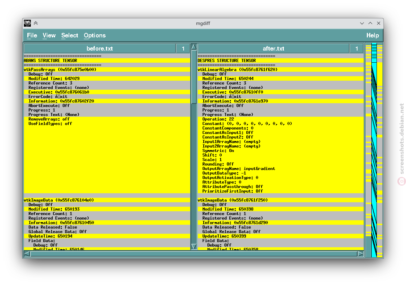Viewport: 406px width, 285px height.
Task: Click the horizontal scrollbar right arrow
Action: click(360, 254)
